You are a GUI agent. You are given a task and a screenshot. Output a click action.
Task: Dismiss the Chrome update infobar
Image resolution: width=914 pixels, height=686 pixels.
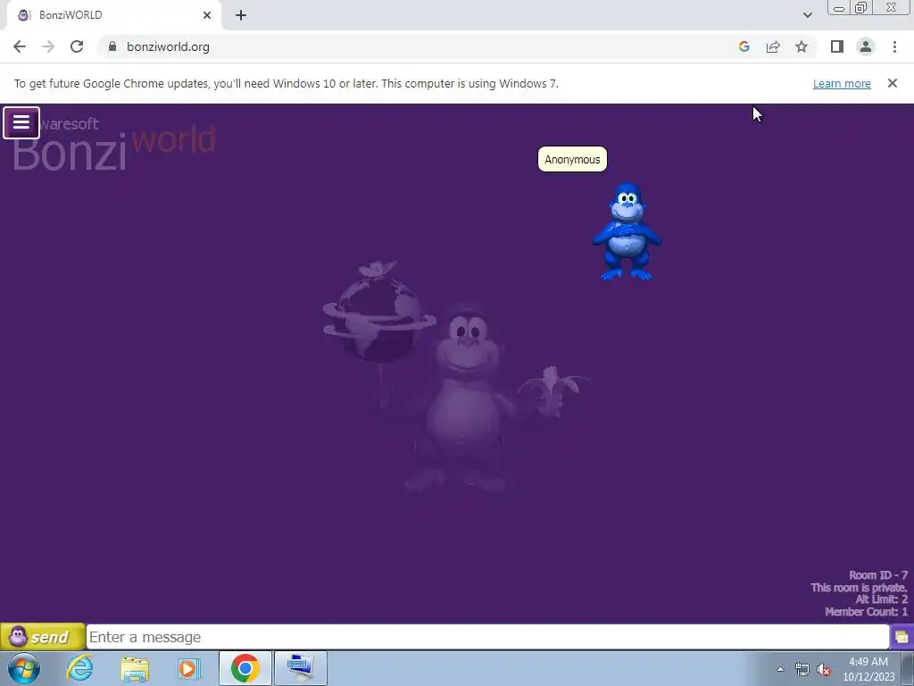point(892,83)
